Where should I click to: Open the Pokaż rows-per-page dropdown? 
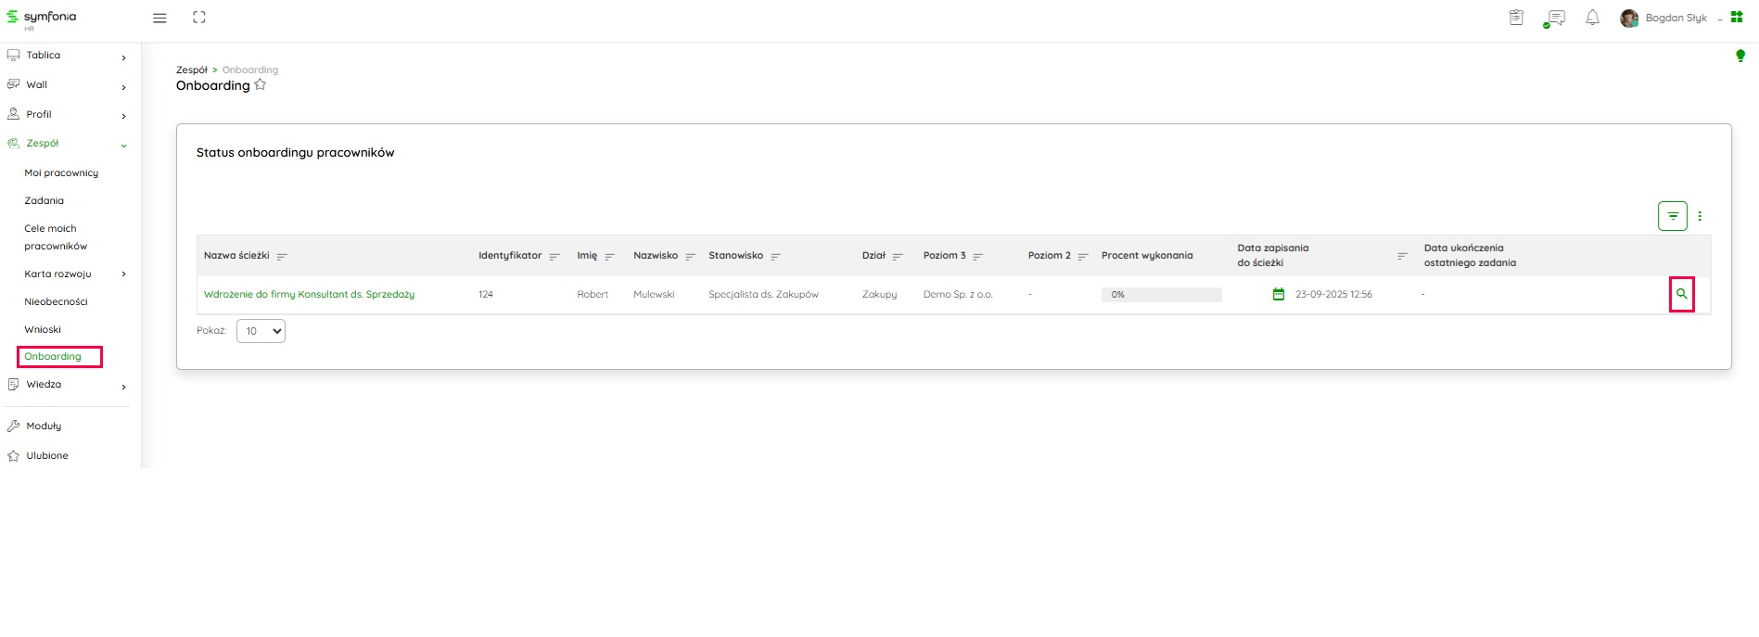coord(261,331)
